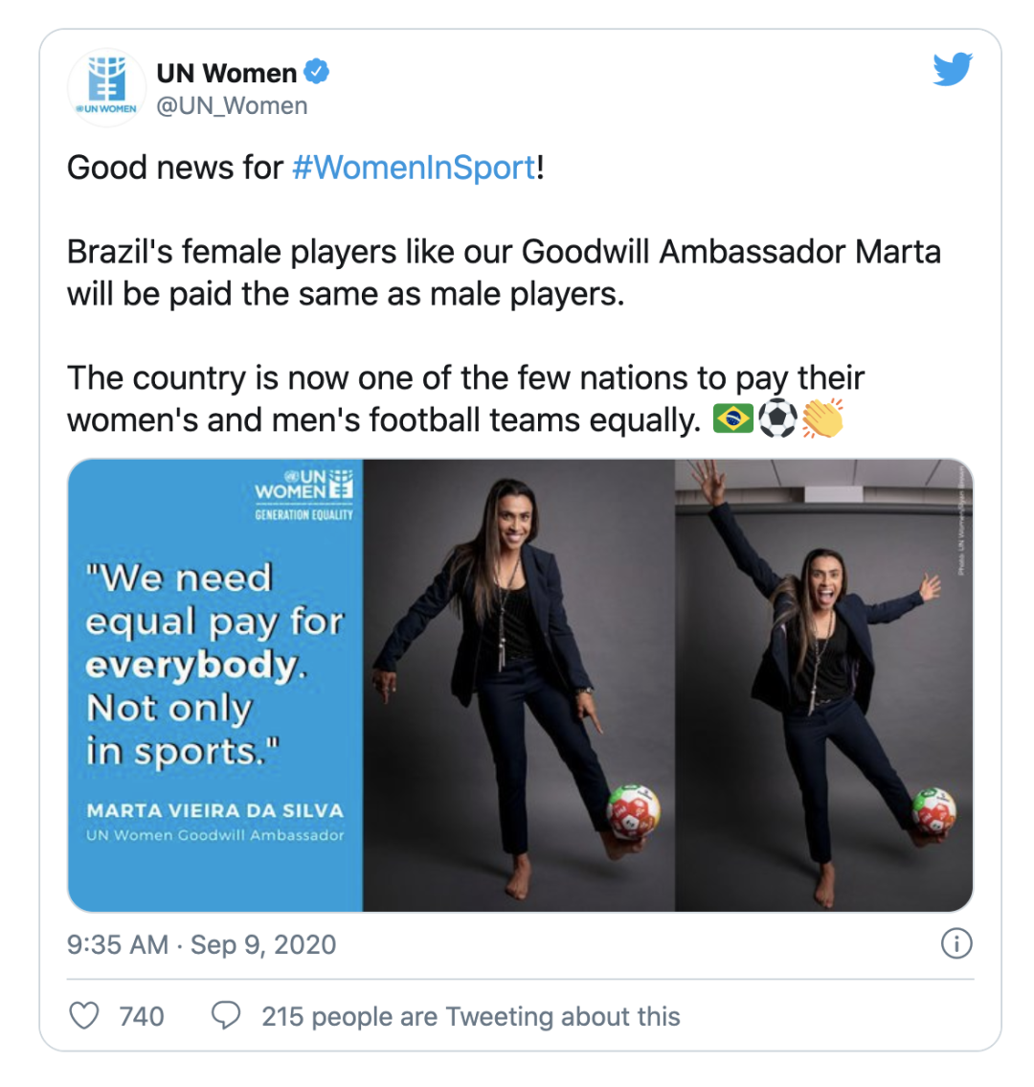Like the tweet with the heart icon
Screen dimensions: 1034x1087
click(85, 1015)
